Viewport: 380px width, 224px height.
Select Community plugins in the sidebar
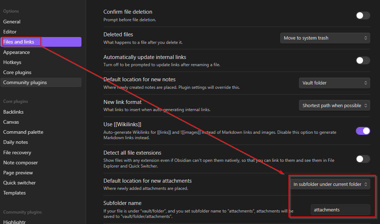click(25, 83)
